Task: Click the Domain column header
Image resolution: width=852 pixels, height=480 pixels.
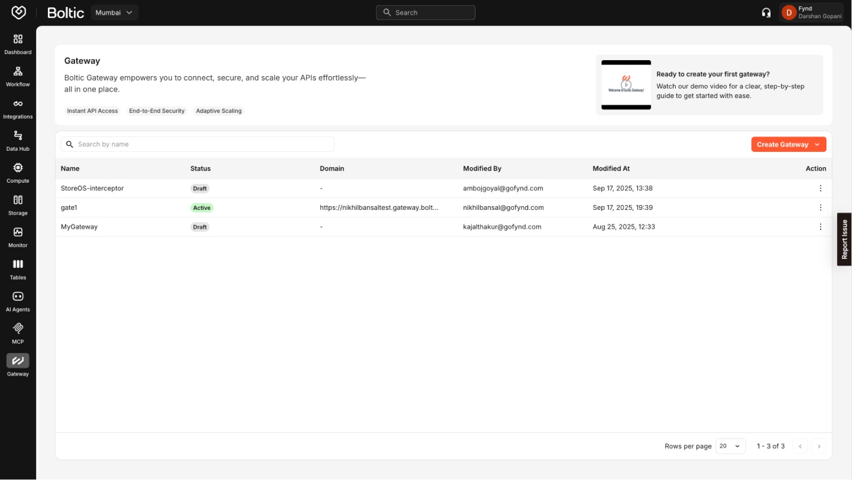Action: pos(332,169)
